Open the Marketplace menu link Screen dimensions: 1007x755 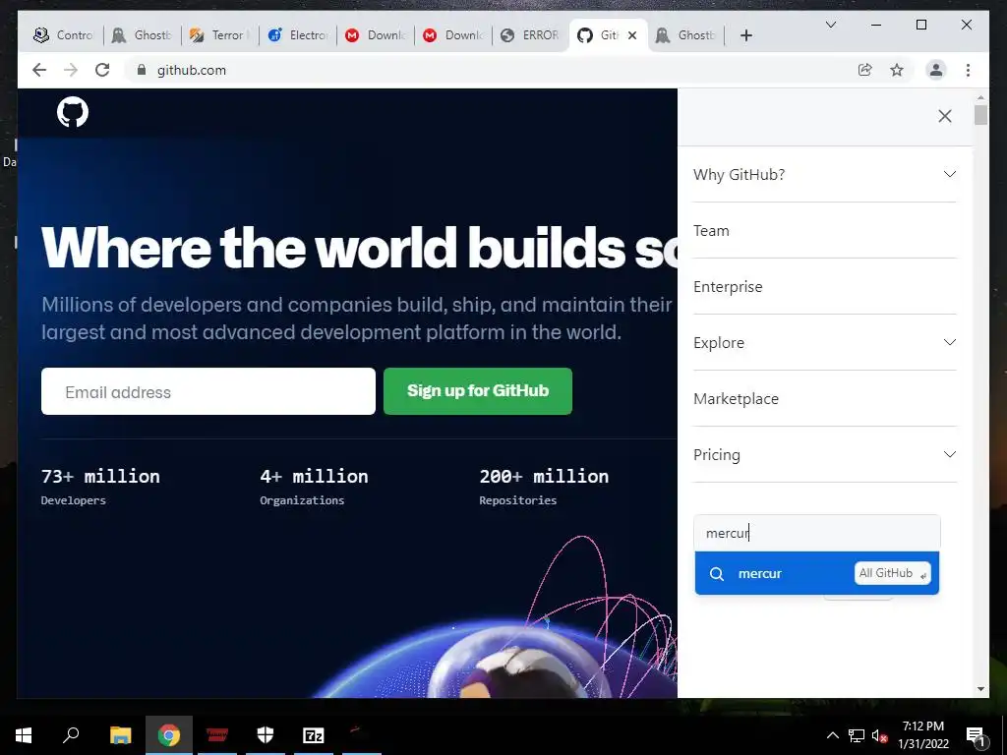pos(825,398)
